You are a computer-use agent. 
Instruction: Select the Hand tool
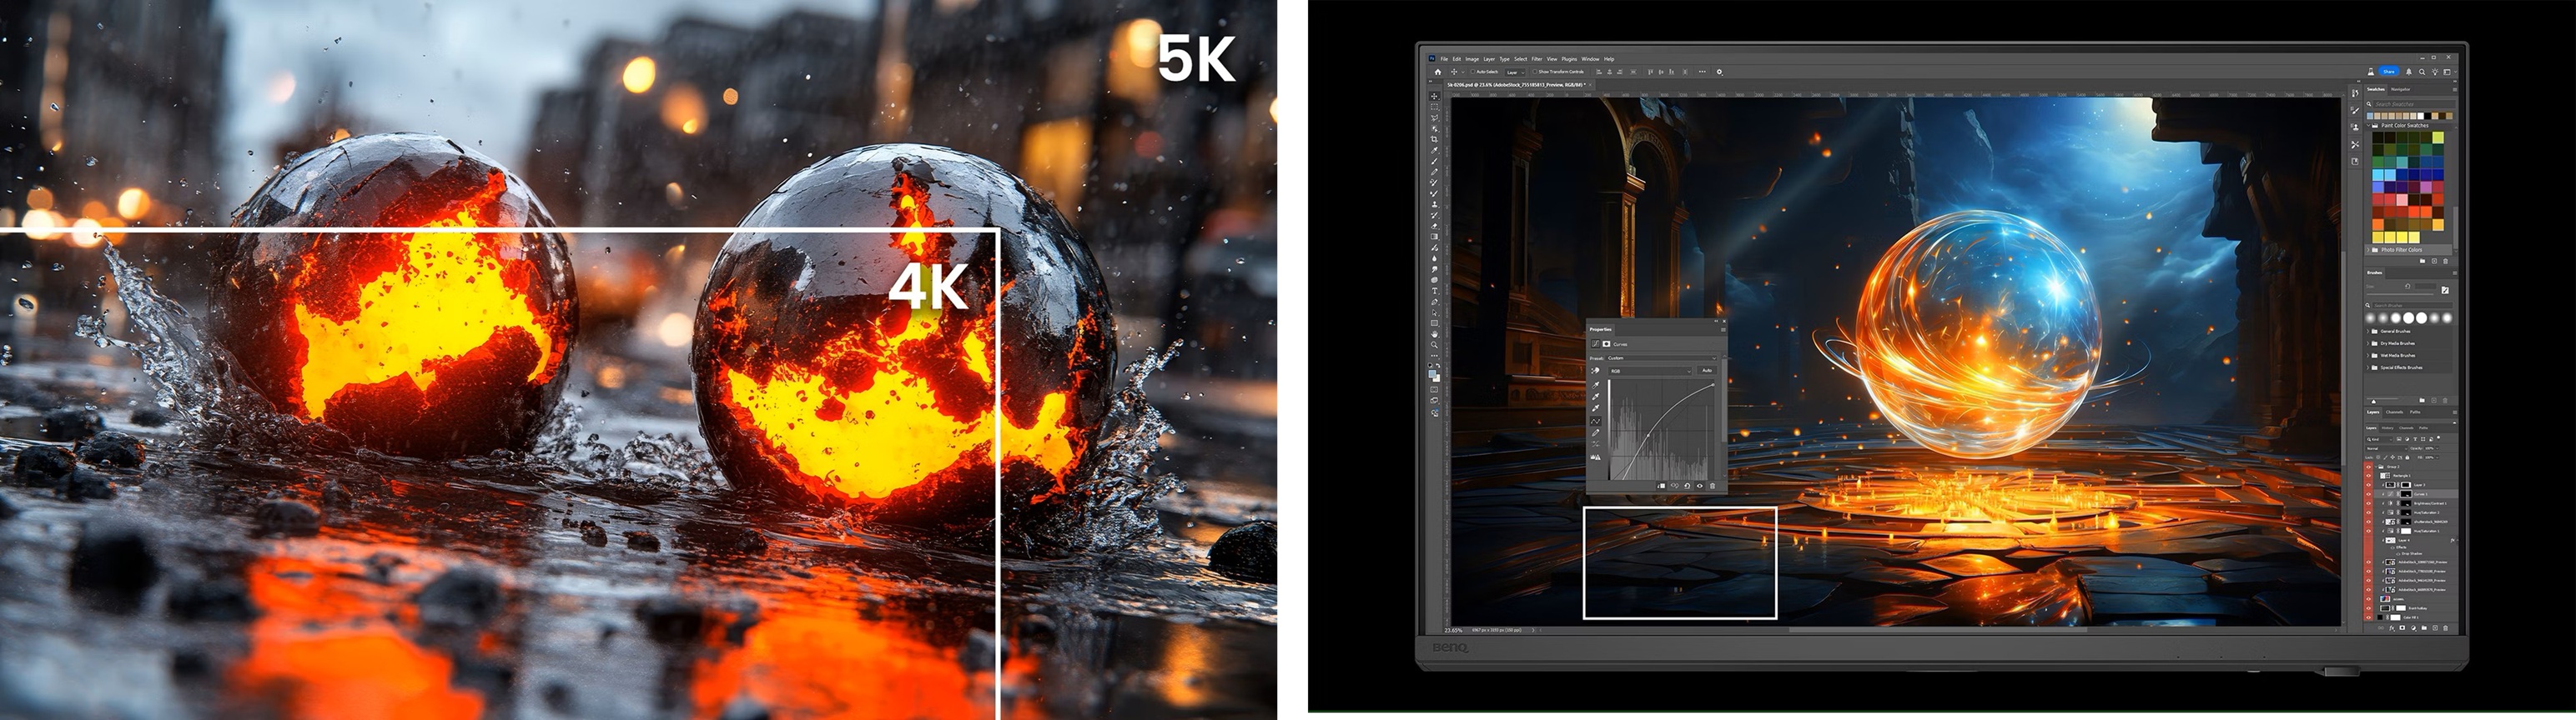click(1434, 334)
